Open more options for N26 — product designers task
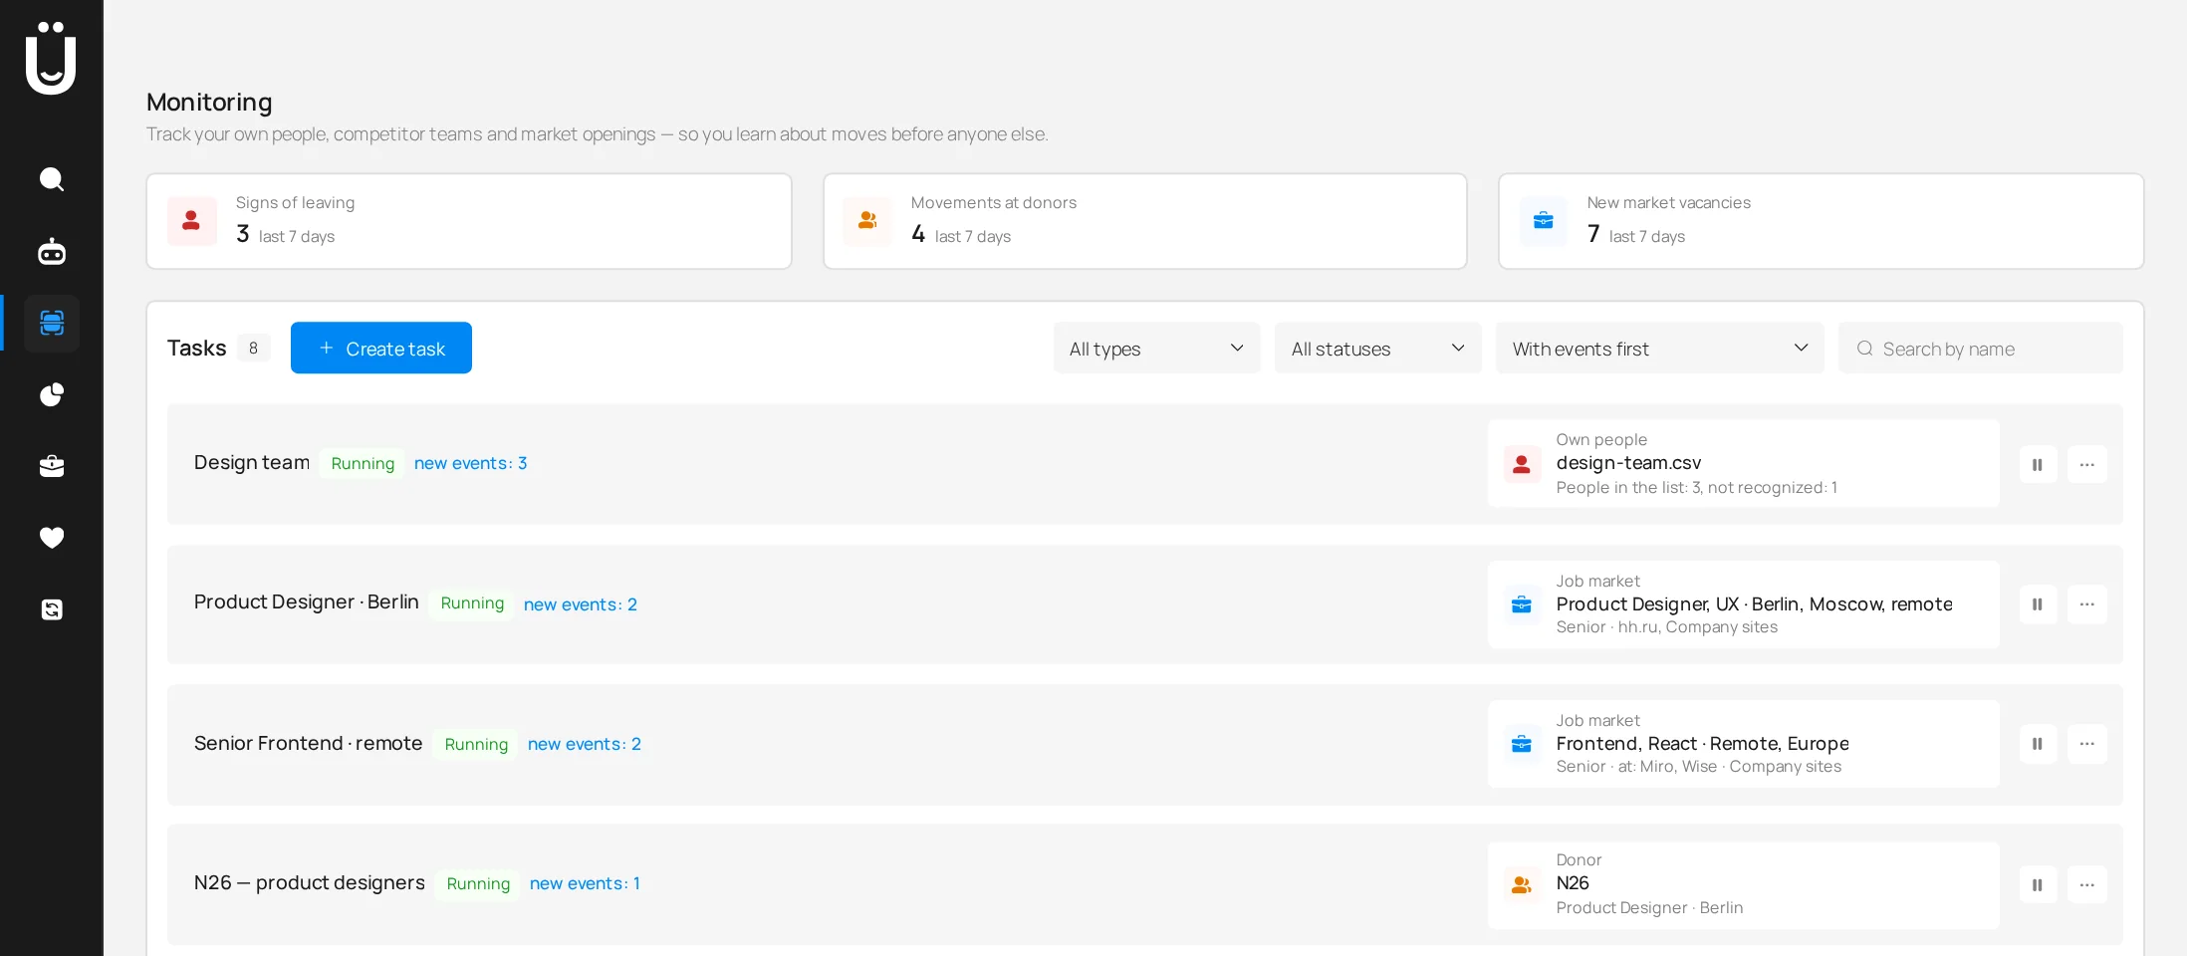This screenshot has width=2191, height=956. point(2087,884)
